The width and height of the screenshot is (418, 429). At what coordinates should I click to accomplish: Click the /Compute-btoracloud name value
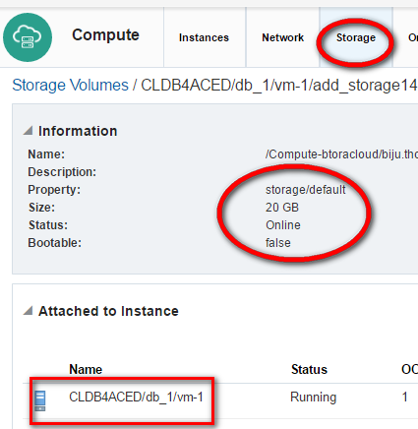(x=341, y=154)
